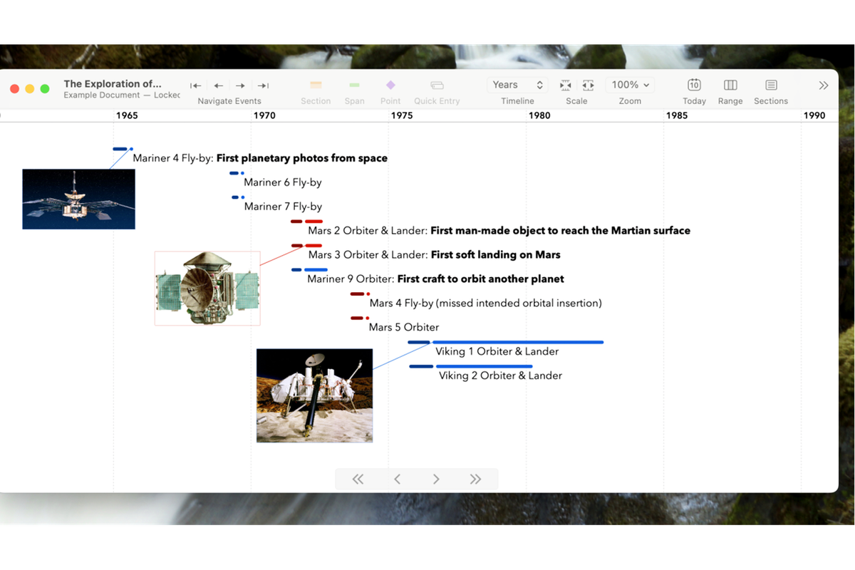Screen dimensions: 855x570
Task: Click the bottom pager's first page button
Action: (358, 480)
